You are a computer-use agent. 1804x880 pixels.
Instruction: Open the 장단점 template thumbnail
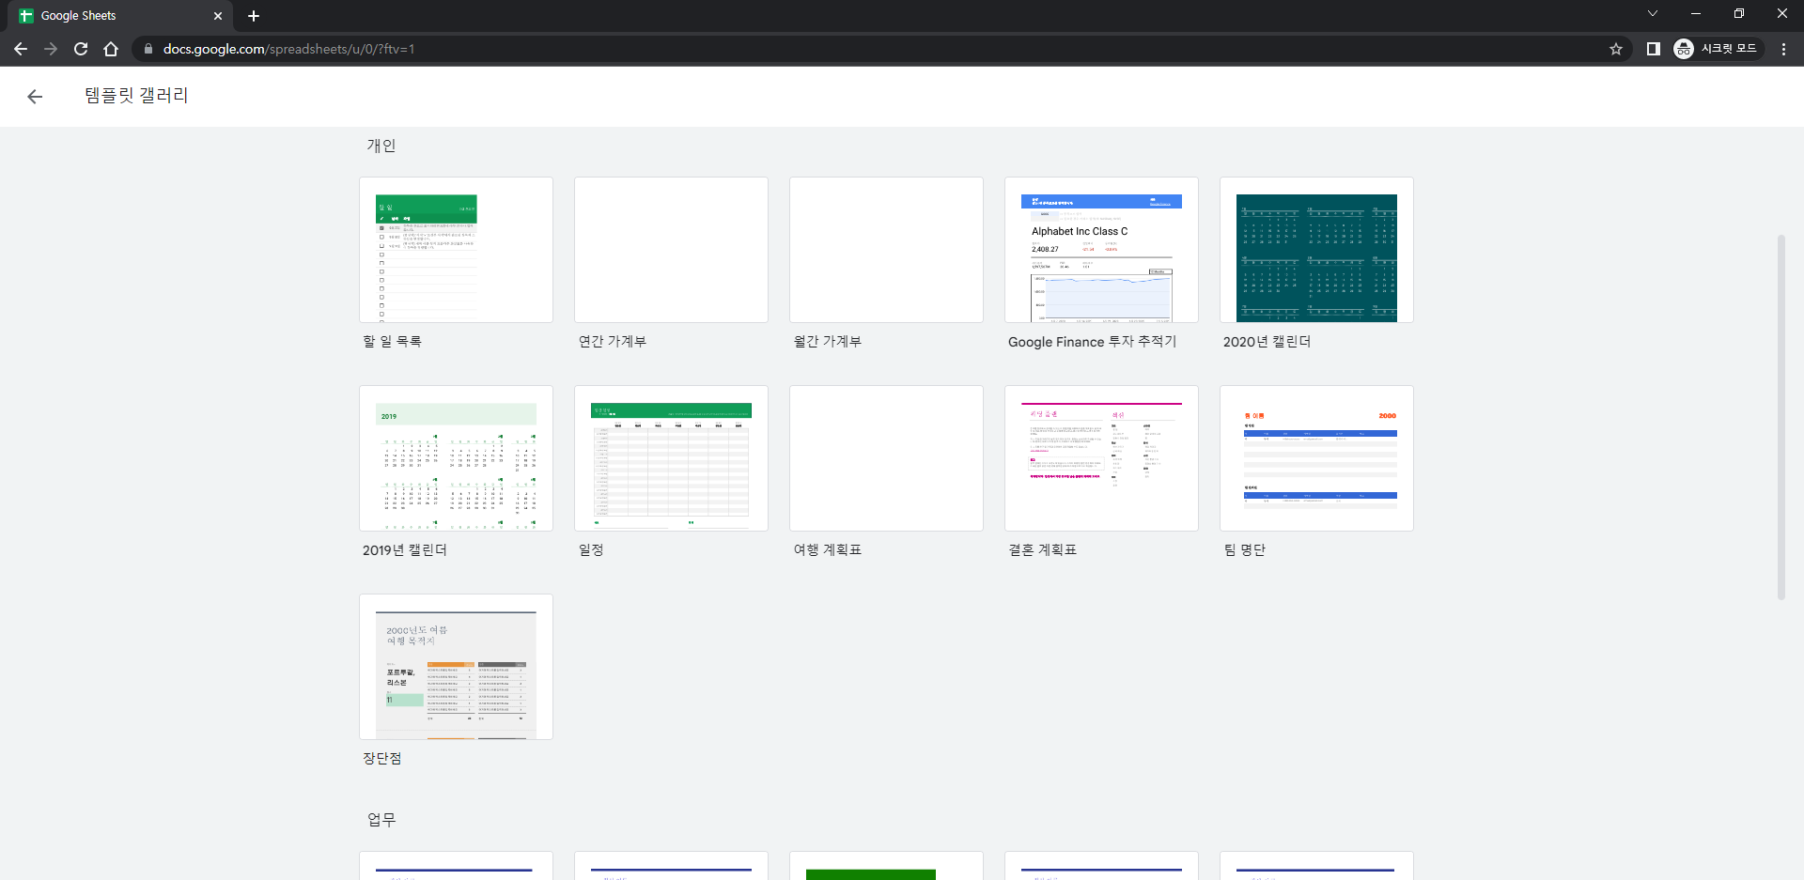[456, 667]
